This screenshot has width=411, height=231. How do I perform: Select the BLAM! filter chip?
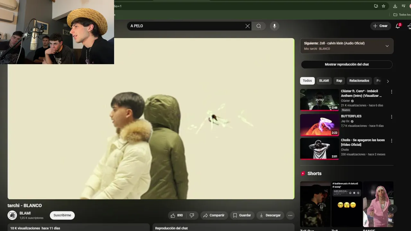pyautogui.click(x=324, y=81)
